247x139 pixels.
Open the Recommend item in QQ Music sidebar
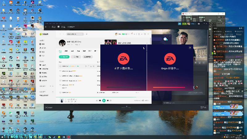[x=42, y=44]
